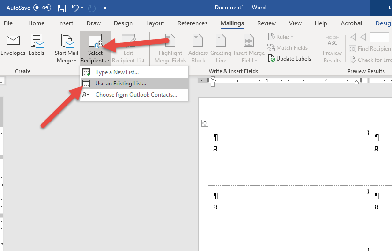The image size is (392, 251).
Task: Open the Help tab
Action: pyautogui.click(x=321, y=23)
